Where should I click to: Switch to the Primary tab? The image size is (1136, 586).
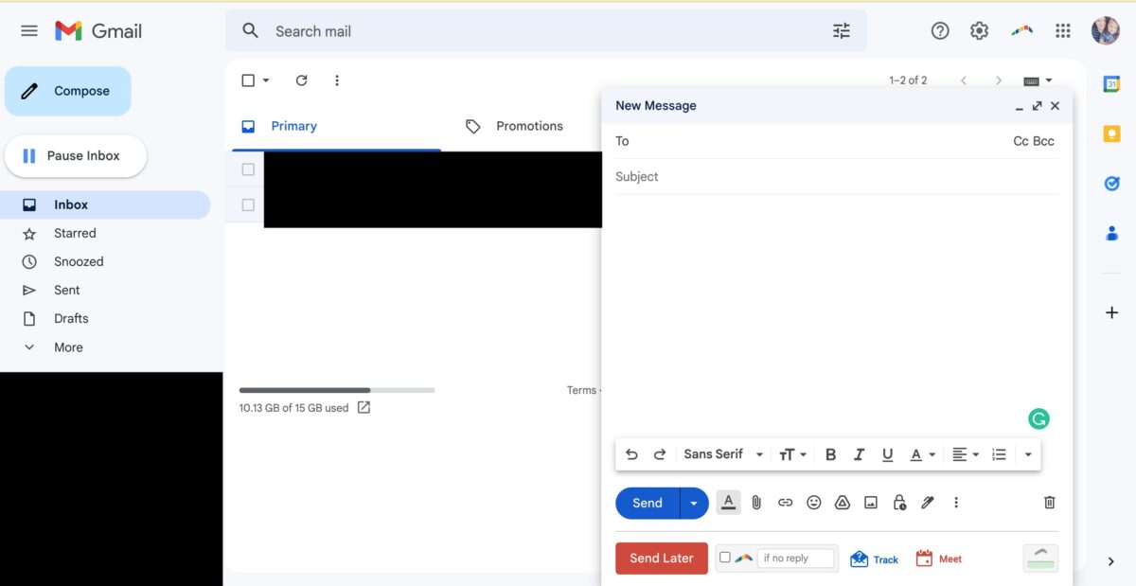coord(293,126)
